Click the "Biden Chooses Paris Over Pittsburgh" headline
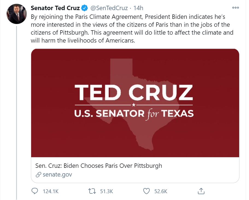 click(x=99, y=166)
